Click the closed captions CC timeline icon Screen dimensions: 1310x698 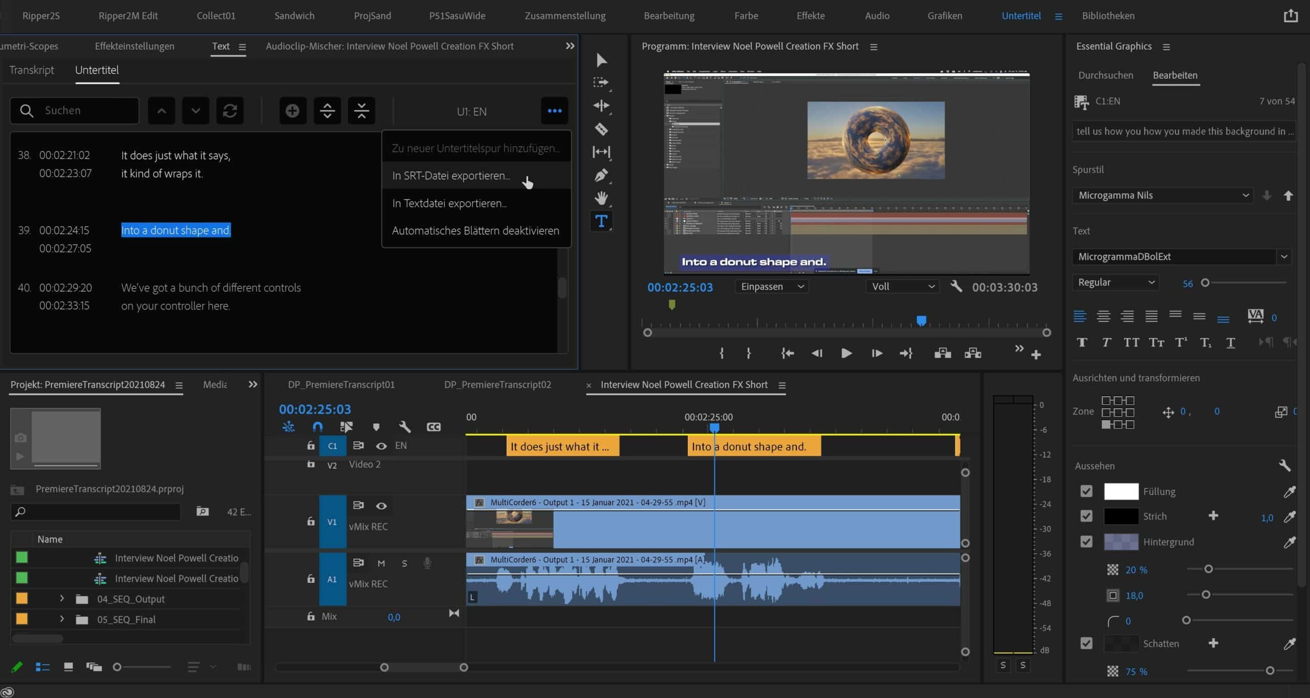click(433, 427)
